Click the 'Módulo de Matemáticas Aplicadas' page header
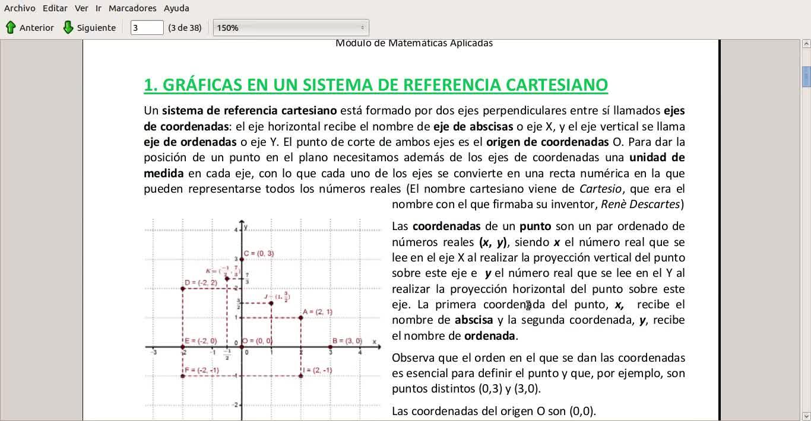 [414, 43]
